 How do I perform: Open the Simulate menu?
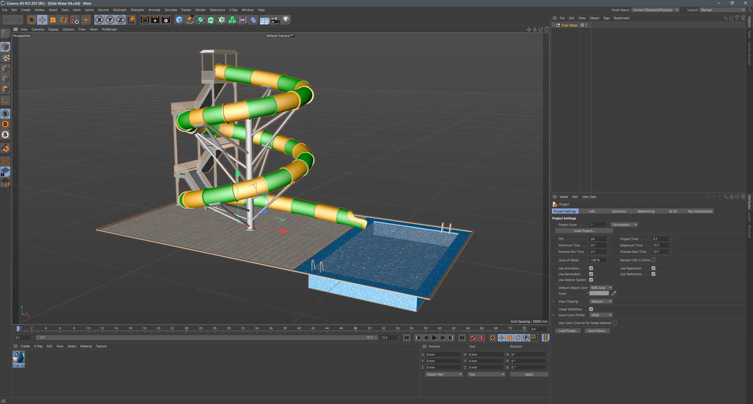pos(171,10)
